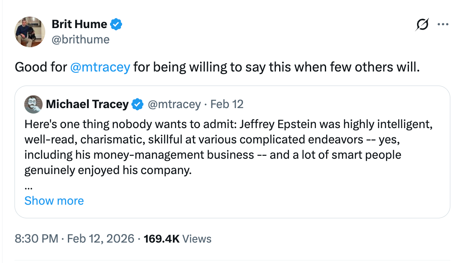Click Michael Tracey's small avatar
This screenshot has width=461, height=263.
[x=33, y=104]
